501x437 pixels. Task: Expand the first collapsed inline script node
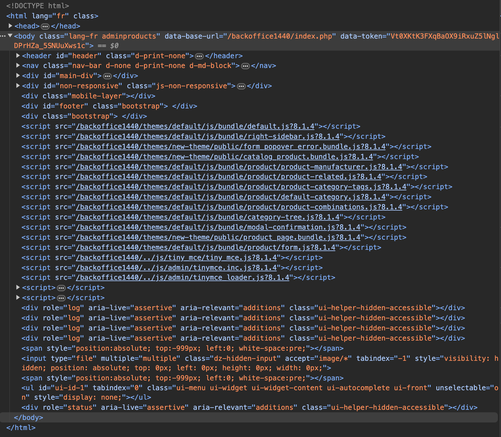click(x=18, y=287)
